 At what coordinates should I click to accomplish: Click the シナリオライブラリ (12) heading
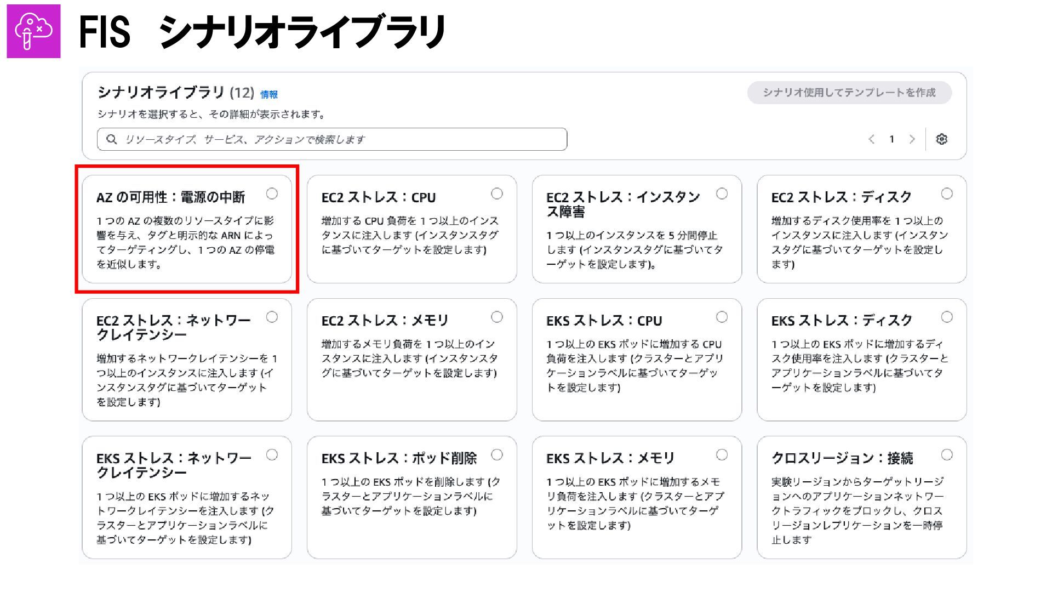pyautogui.click(x=176, y=92)
